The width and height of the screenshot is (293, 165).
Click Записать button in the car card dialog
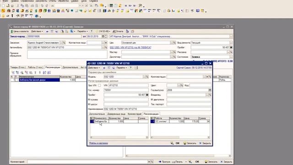pos(190,143)
